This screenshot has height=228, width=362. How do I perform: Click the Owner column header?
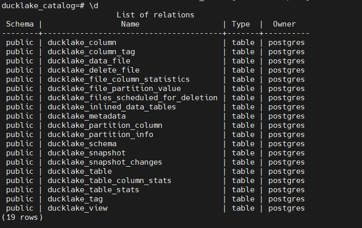284,24
